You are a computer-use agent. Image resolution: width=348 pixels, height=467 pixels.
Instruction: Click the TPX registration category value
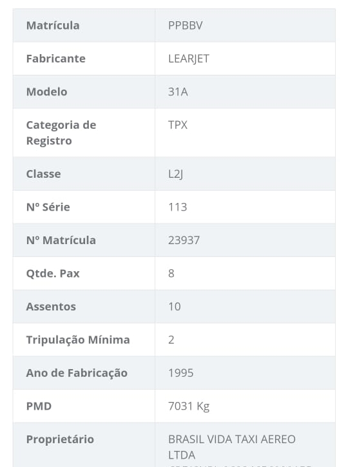tap(178, 125)
